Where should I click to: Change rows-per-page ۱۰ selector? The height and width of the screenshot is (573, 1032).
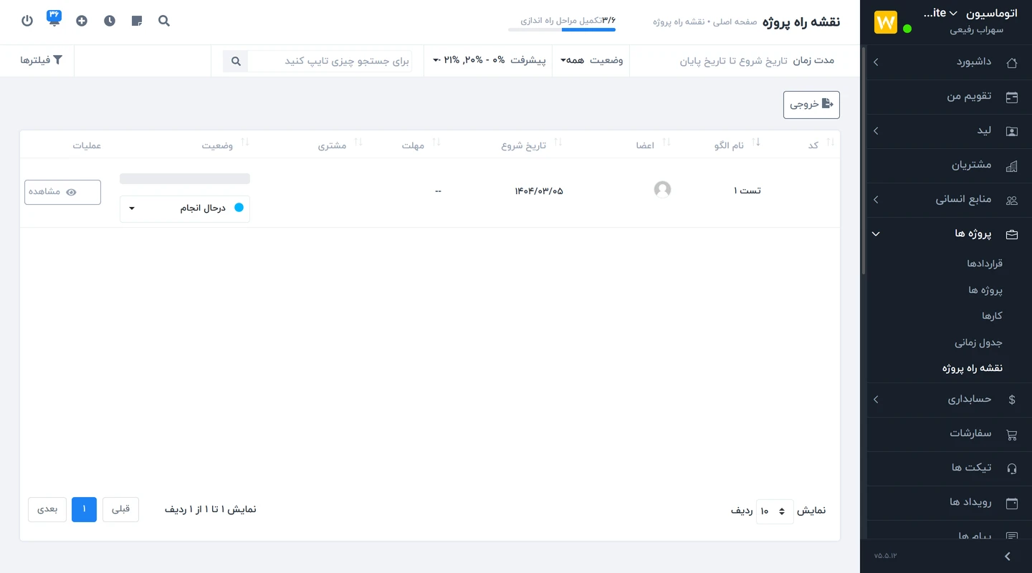775,511
